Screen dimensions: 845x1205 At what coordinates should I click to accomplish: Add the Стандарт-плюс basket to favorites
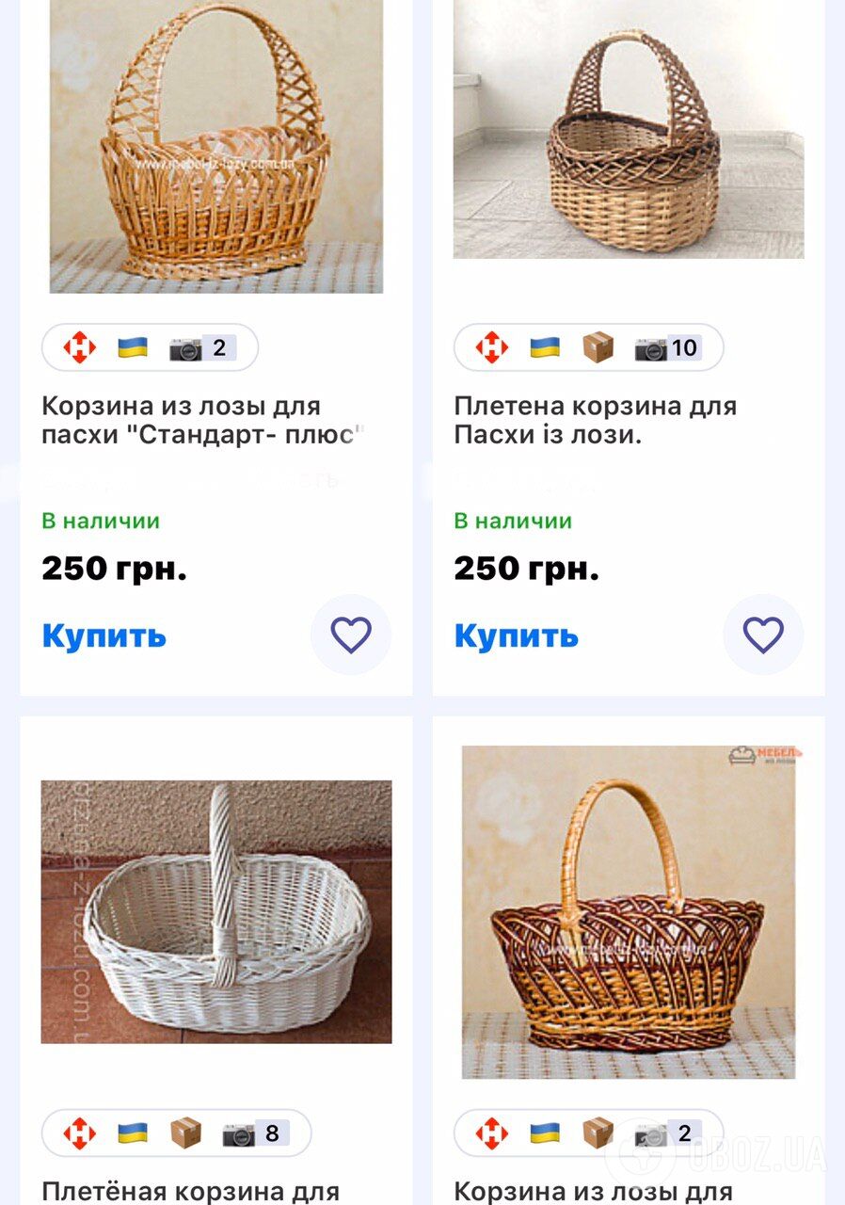click(351, 635)
